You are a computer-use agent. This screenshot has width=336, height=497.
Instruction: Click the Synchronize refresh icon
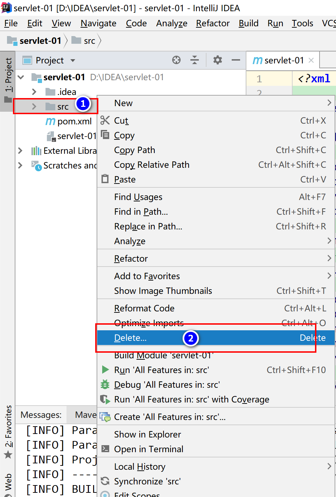105,481
